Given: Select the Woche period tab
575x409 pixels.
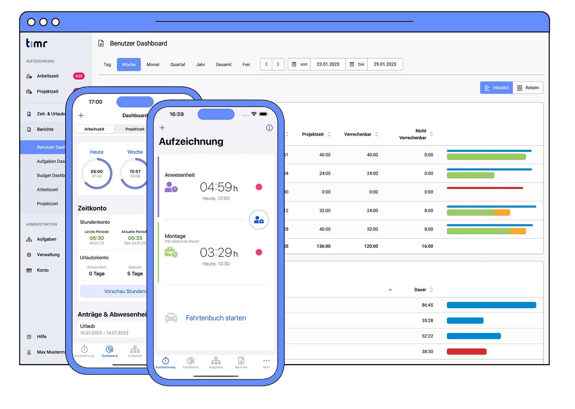Looking at the screenshot, I should tap(129, 65).
